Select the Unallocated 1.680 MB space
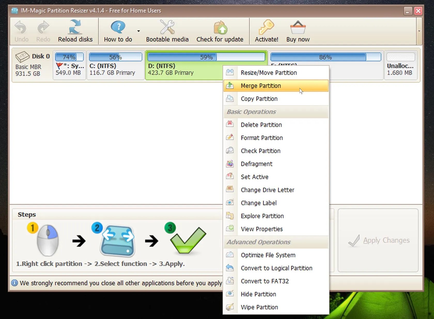 [401, 65]
